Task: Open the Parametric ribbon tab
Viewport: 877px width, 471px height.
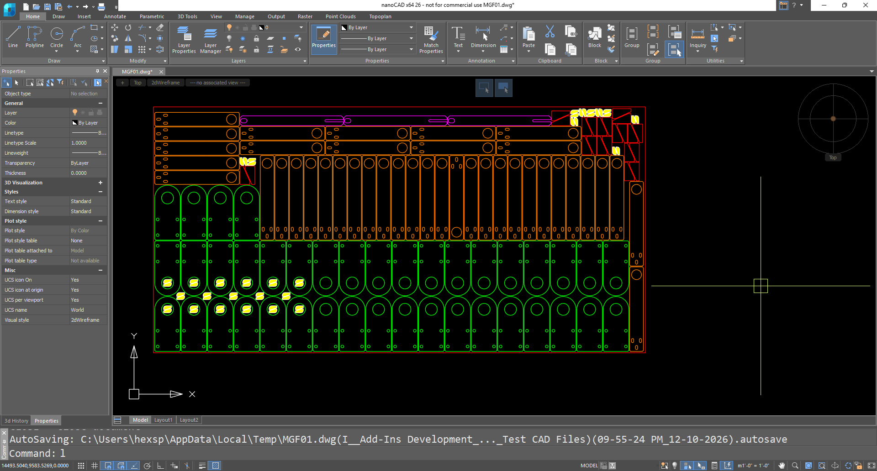Action: coord(152,16)
